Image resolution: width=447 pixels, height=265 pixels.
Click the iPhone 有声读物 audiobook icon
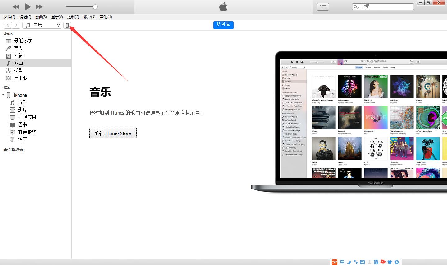point(12,132)
